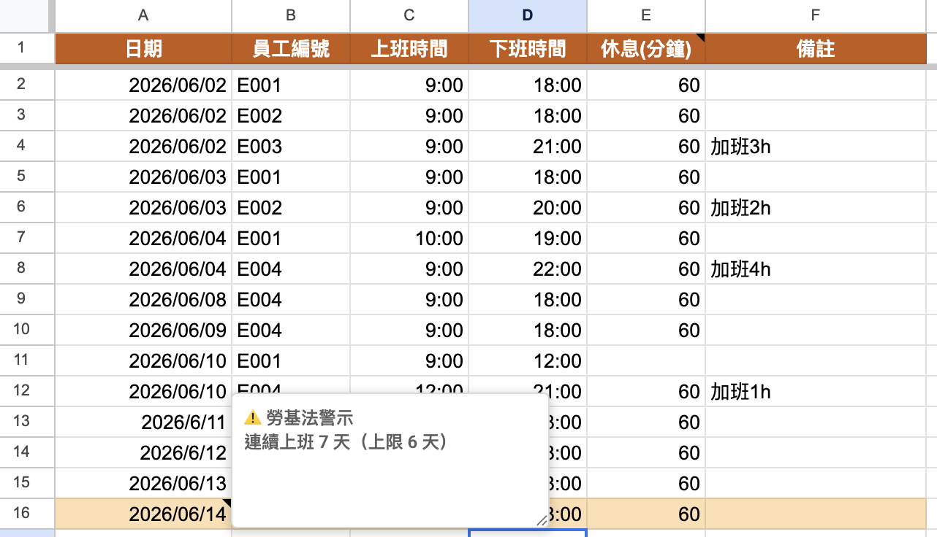Click the 備註 header cell

(x=815, y=49)
